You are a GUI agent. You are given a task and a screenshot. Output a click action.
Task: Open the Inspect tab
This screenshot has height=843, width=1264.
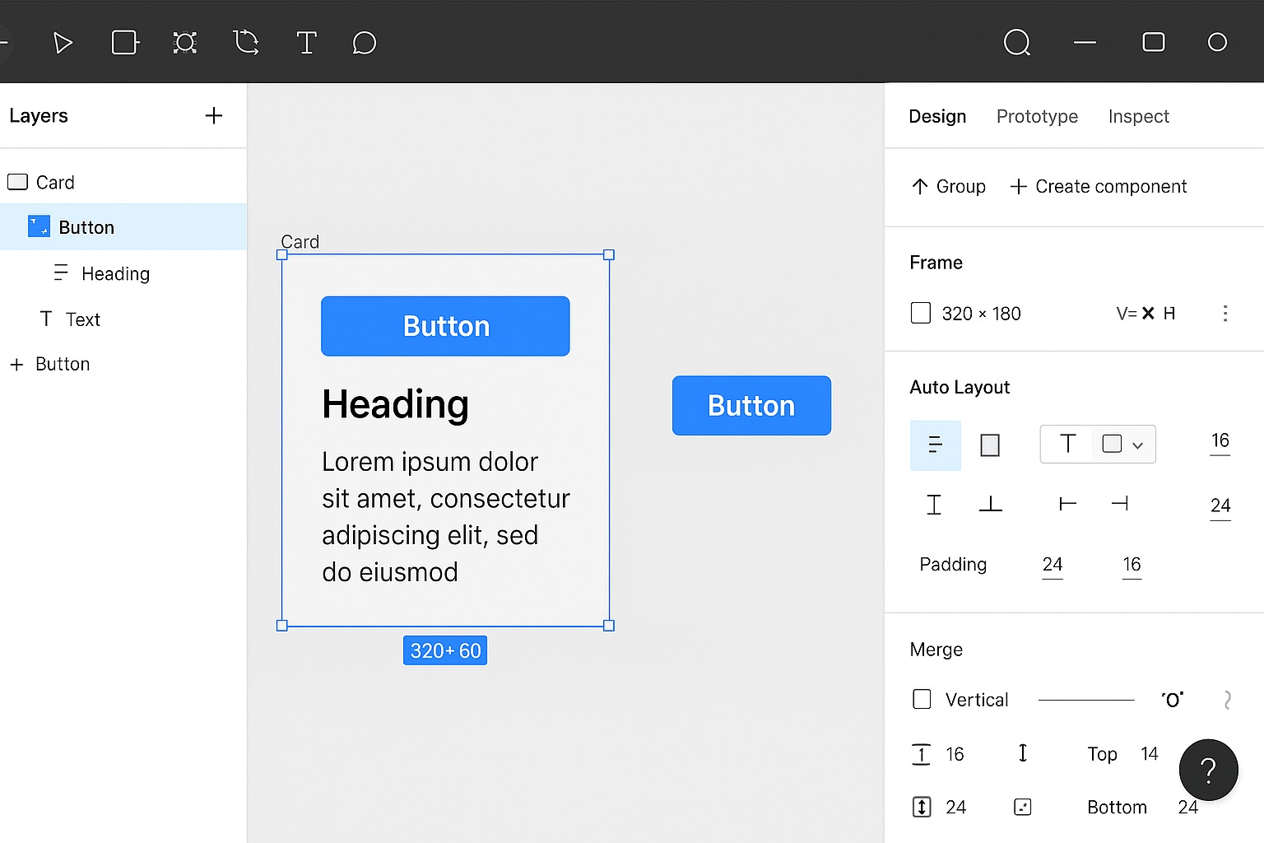click(1139, 116)
